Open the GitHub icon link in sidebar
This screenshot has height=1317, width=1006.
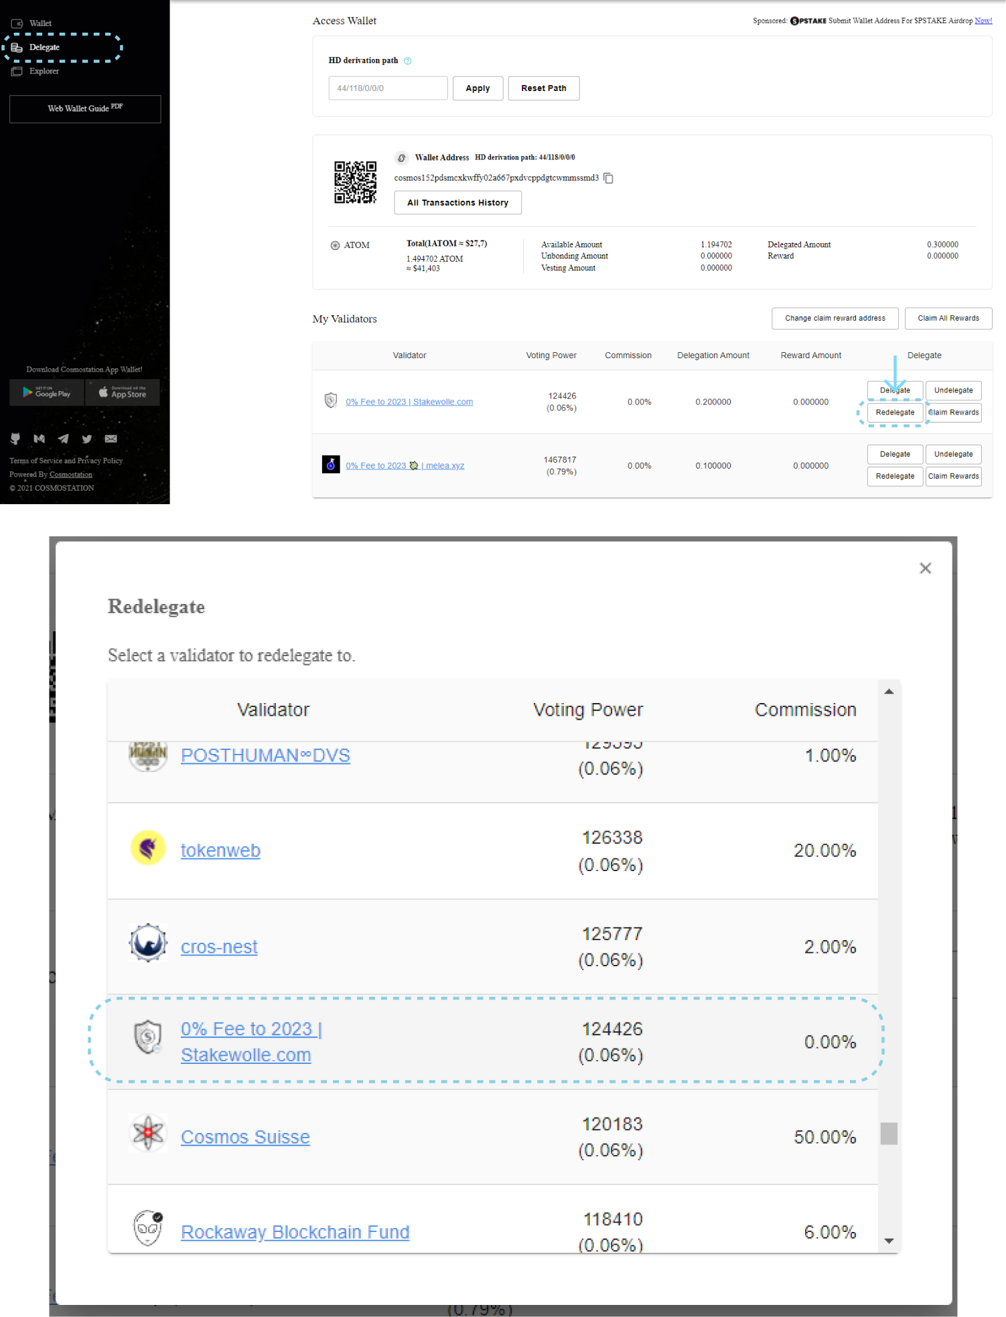(15, 439)
